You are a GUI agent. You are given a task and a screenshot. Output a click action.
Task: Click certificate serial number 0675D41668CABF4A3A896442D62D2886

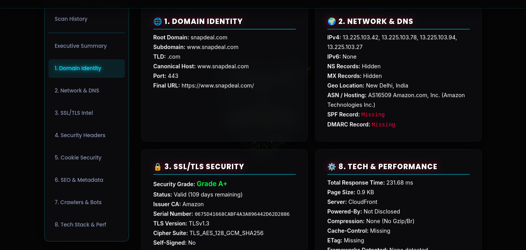[x=242, y=214]
